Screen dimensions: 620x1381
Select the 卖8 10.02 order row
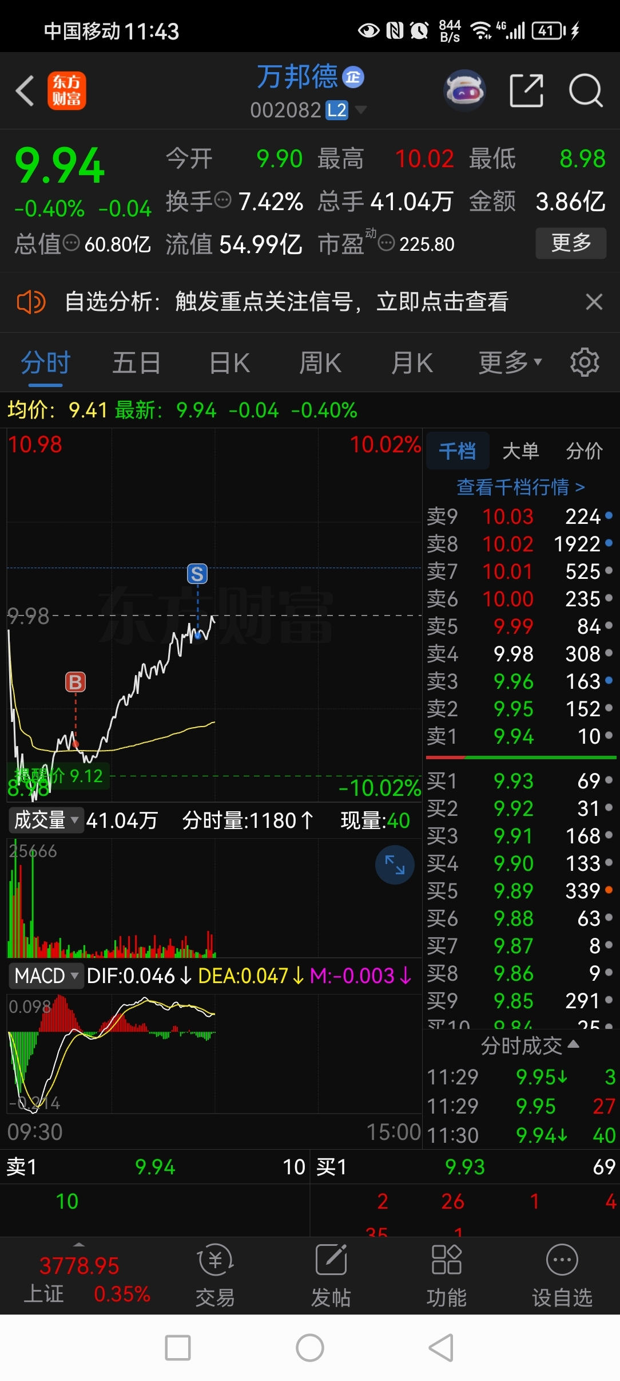[x=520, y=544]
